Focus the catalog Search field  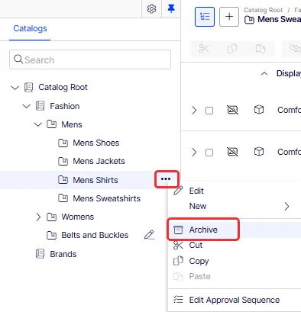(x=90, y=60)
